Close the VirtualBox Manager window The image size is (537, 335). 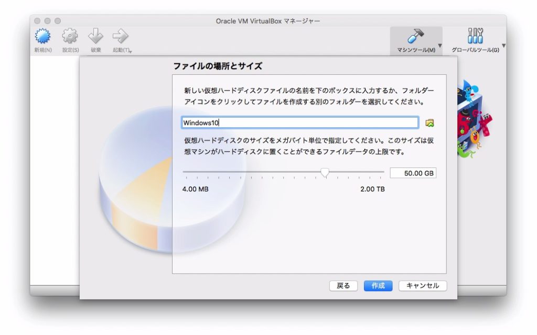tap(37, 21)
